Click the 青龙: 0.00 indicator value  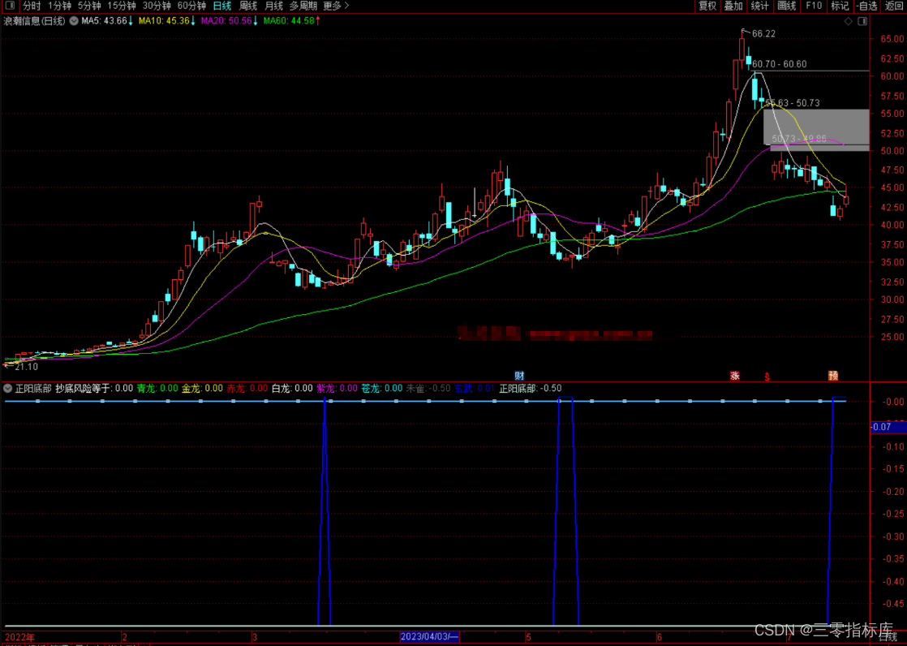157,389
